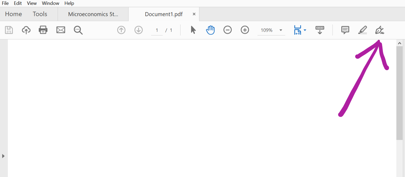Open zoom level dropdown arrow
The image size is (405, 177).
pos(281,30)
